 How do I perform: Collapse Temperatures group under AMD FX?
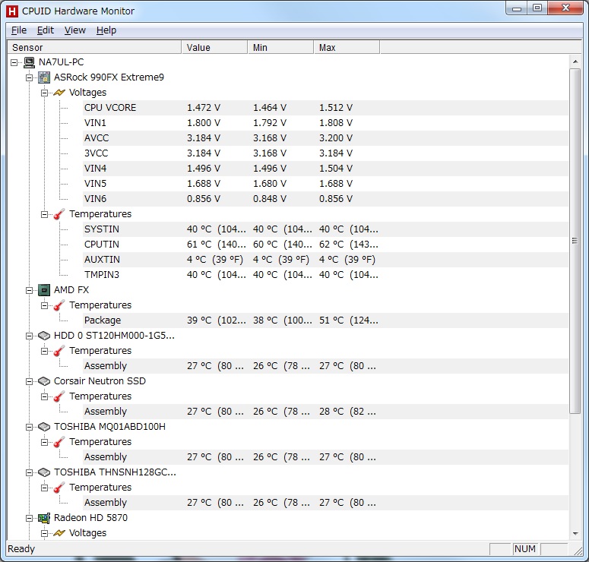(x=44, y=305)
